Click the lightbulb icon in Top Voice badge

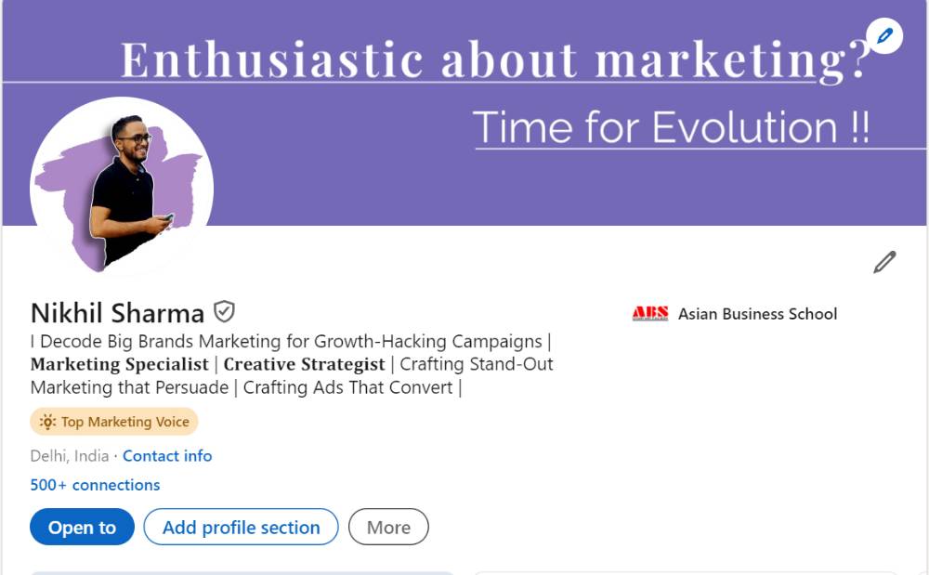coord(47,422)
